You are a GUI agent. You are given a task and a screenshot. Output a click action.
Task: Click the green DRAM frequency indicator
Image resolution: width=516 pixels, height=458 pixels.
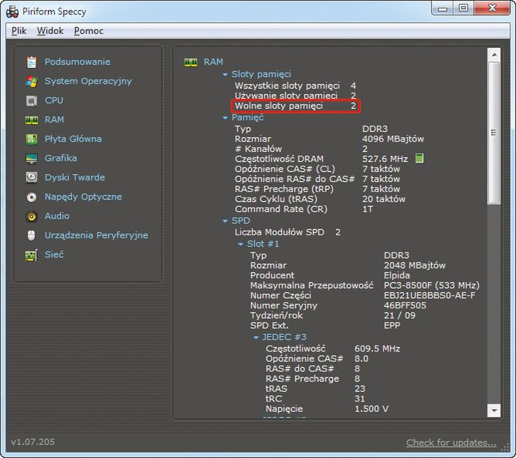419,158
